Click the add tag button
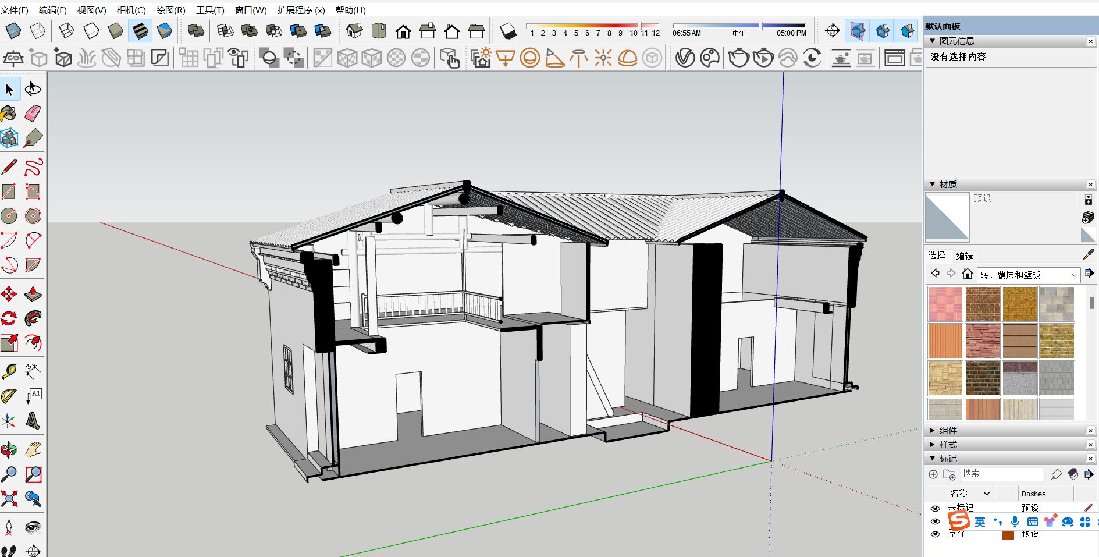 933,474
